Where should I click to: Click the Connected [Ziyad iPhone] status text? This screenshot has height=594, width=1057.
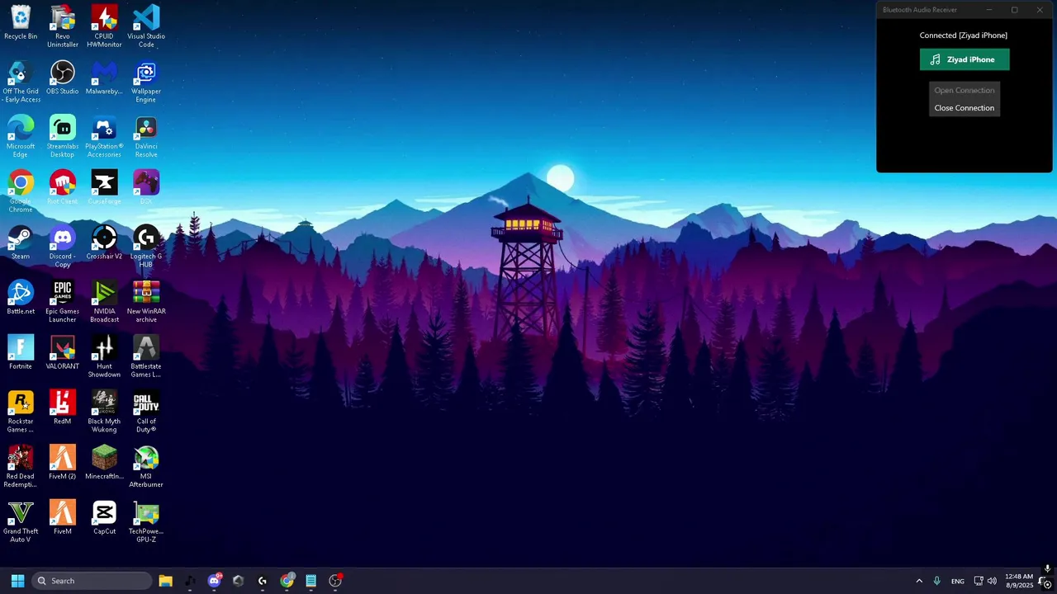click(964, 35)
